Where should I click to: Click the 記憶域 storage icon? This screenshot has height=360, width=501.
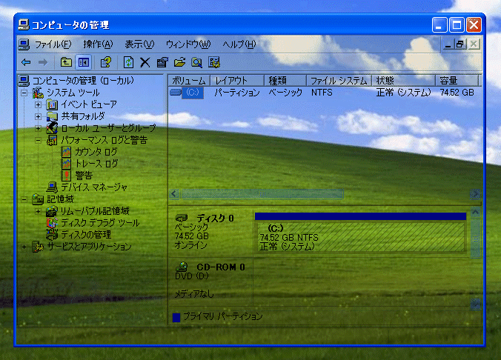[38, 199]
